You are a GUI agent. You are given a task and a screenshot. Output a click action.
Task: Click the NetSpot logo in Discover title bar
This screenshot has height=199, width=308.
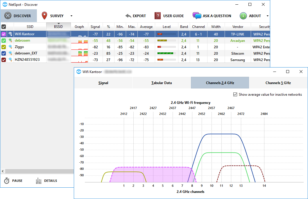pyautogui.click(x=5, y=4)
